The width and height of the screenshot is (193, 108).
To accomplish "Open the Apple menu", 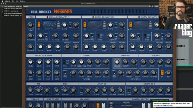I will 2,1.
